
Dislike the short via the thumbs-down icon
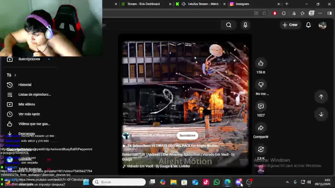tap(261, 85)
